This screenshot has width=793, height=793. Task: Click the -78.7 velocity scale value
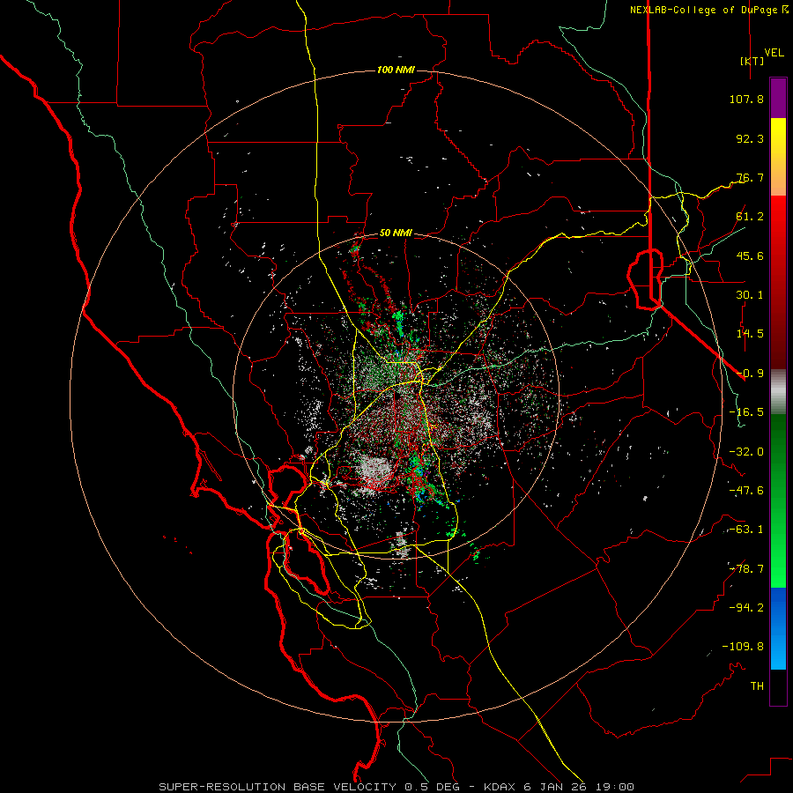pos(746,569)
